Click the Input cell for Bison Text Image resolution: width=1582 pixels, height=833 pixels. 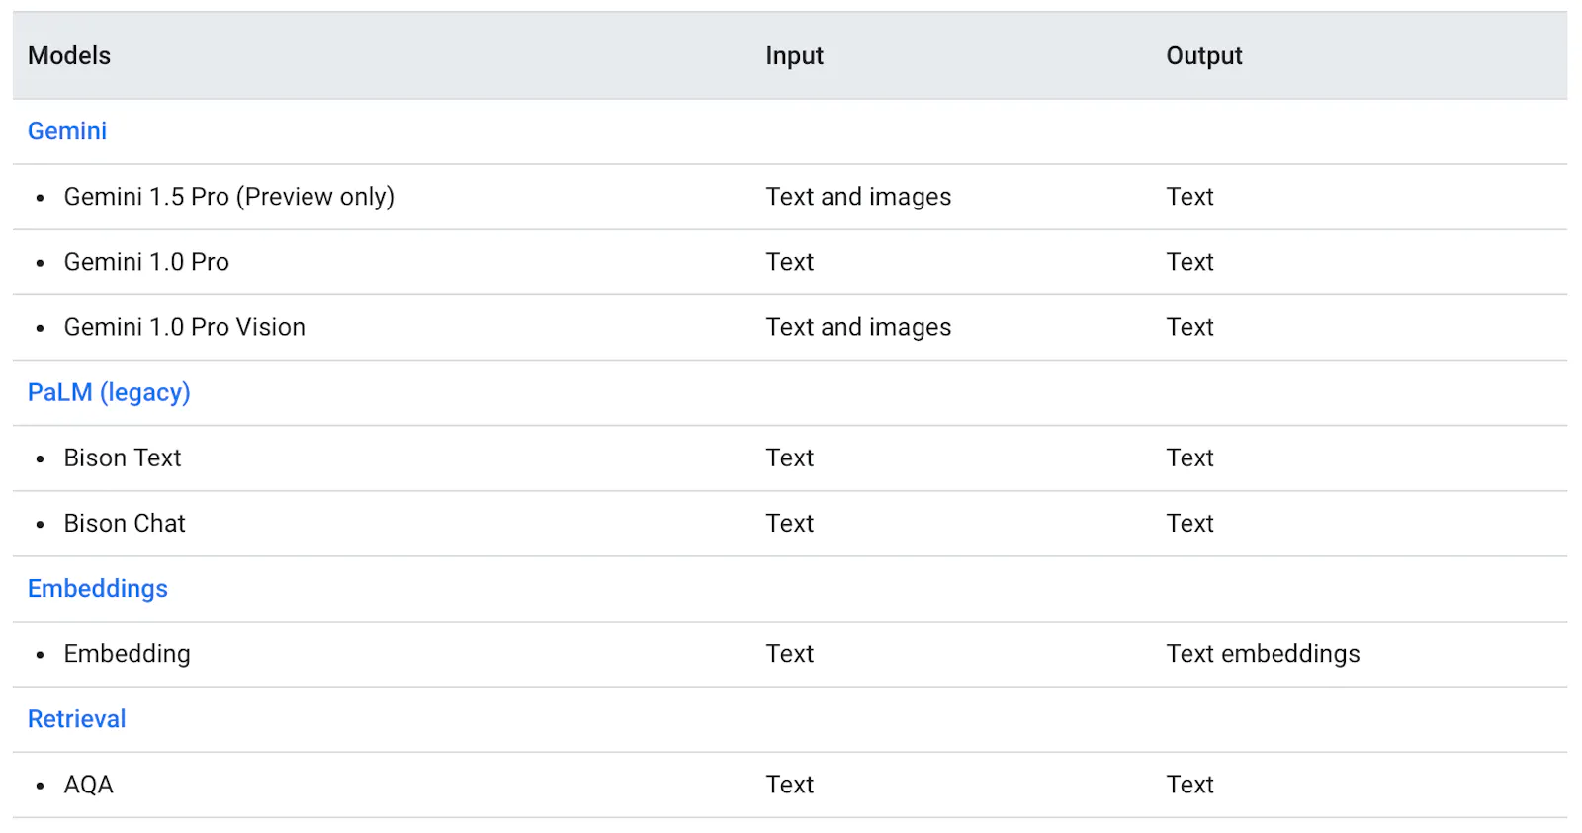[790, 458]
